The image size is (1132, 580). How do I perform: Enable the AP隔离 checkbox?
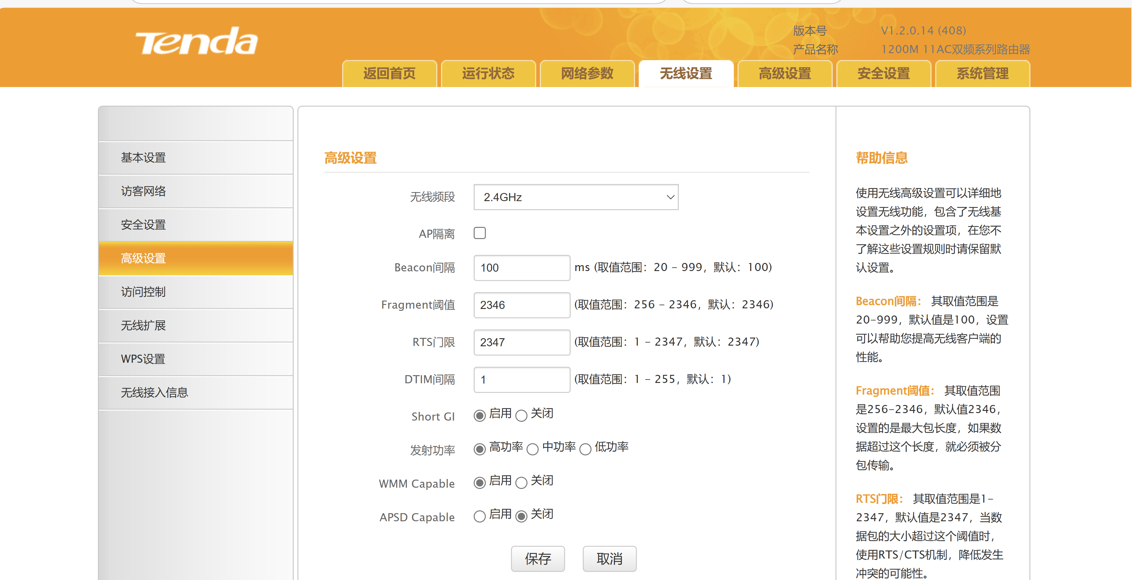pos(479,233)
